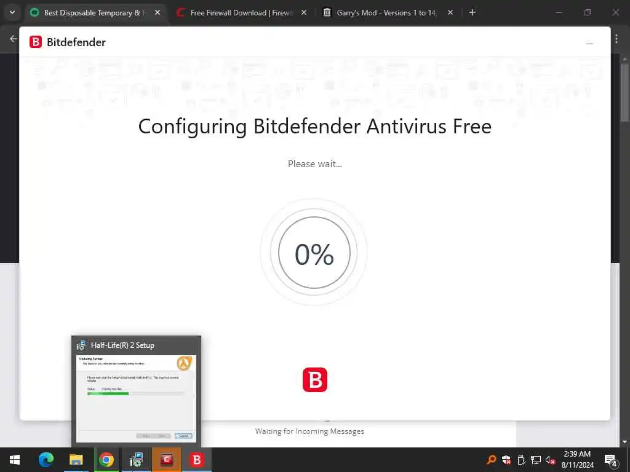
Task: Click the scrollbar down arrow in Chrome
Action: click(624, 442)
